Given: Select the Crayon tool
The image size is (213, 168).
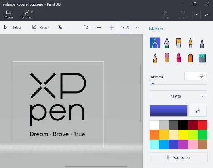Looking at the screenshot, I should tap(179, 57).
